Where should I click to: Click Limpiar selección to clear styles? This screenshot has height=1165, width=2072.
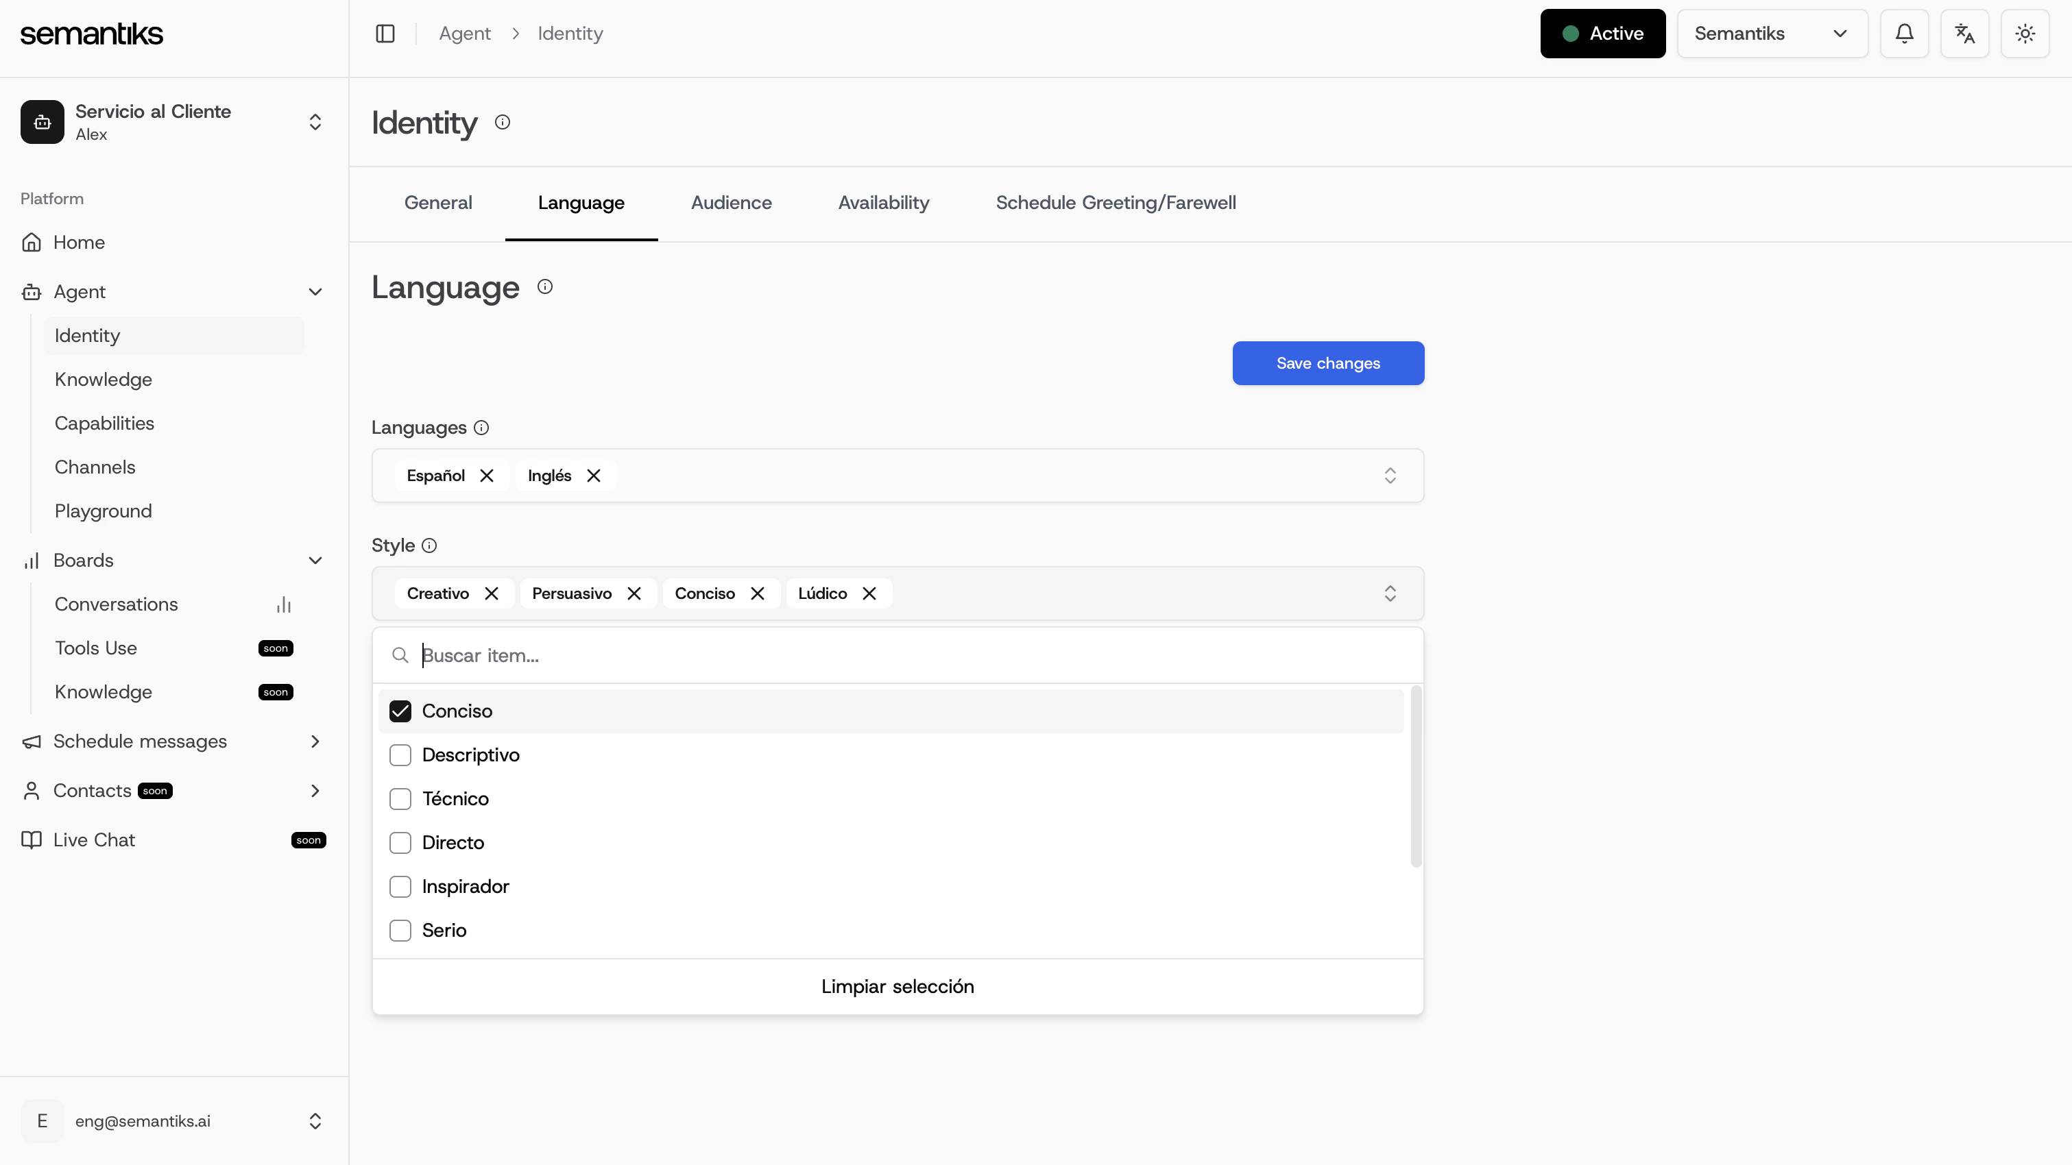[898, 987]
